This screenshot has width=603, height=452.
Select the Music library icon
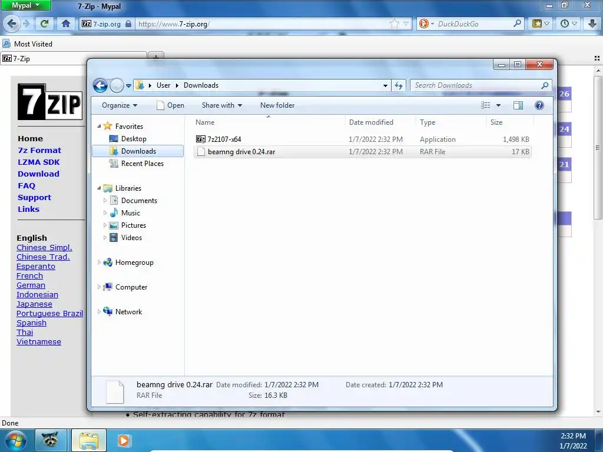[x=114, y=213]
